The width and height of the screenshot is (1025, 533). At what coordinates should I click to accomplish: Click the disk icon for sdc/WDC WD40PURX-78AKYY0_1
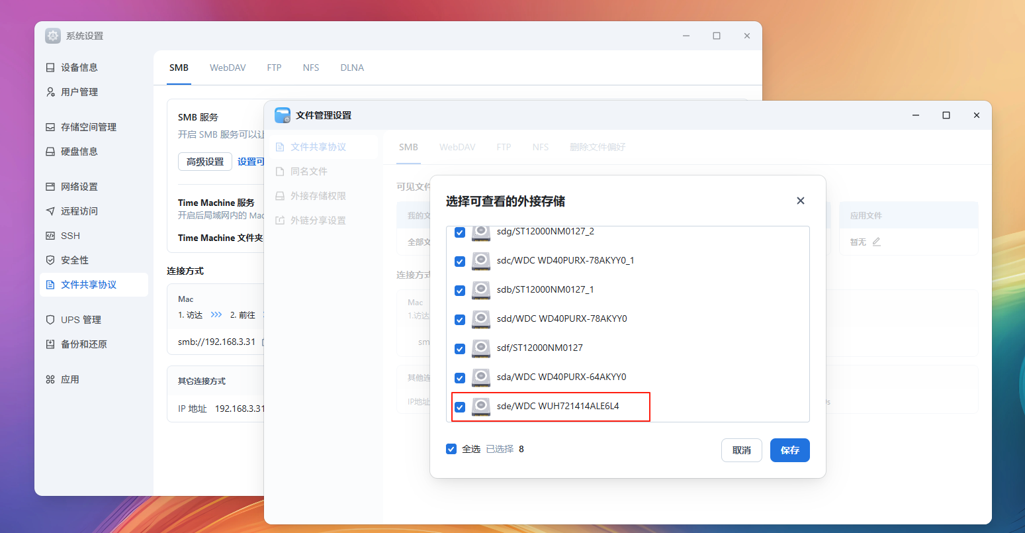[481, 261]
